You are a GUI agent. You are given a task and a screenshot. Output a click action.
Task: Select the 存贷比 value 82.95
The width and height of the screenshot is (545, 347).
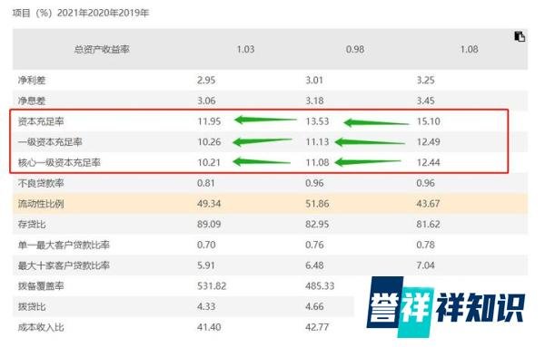coord(317,225)
